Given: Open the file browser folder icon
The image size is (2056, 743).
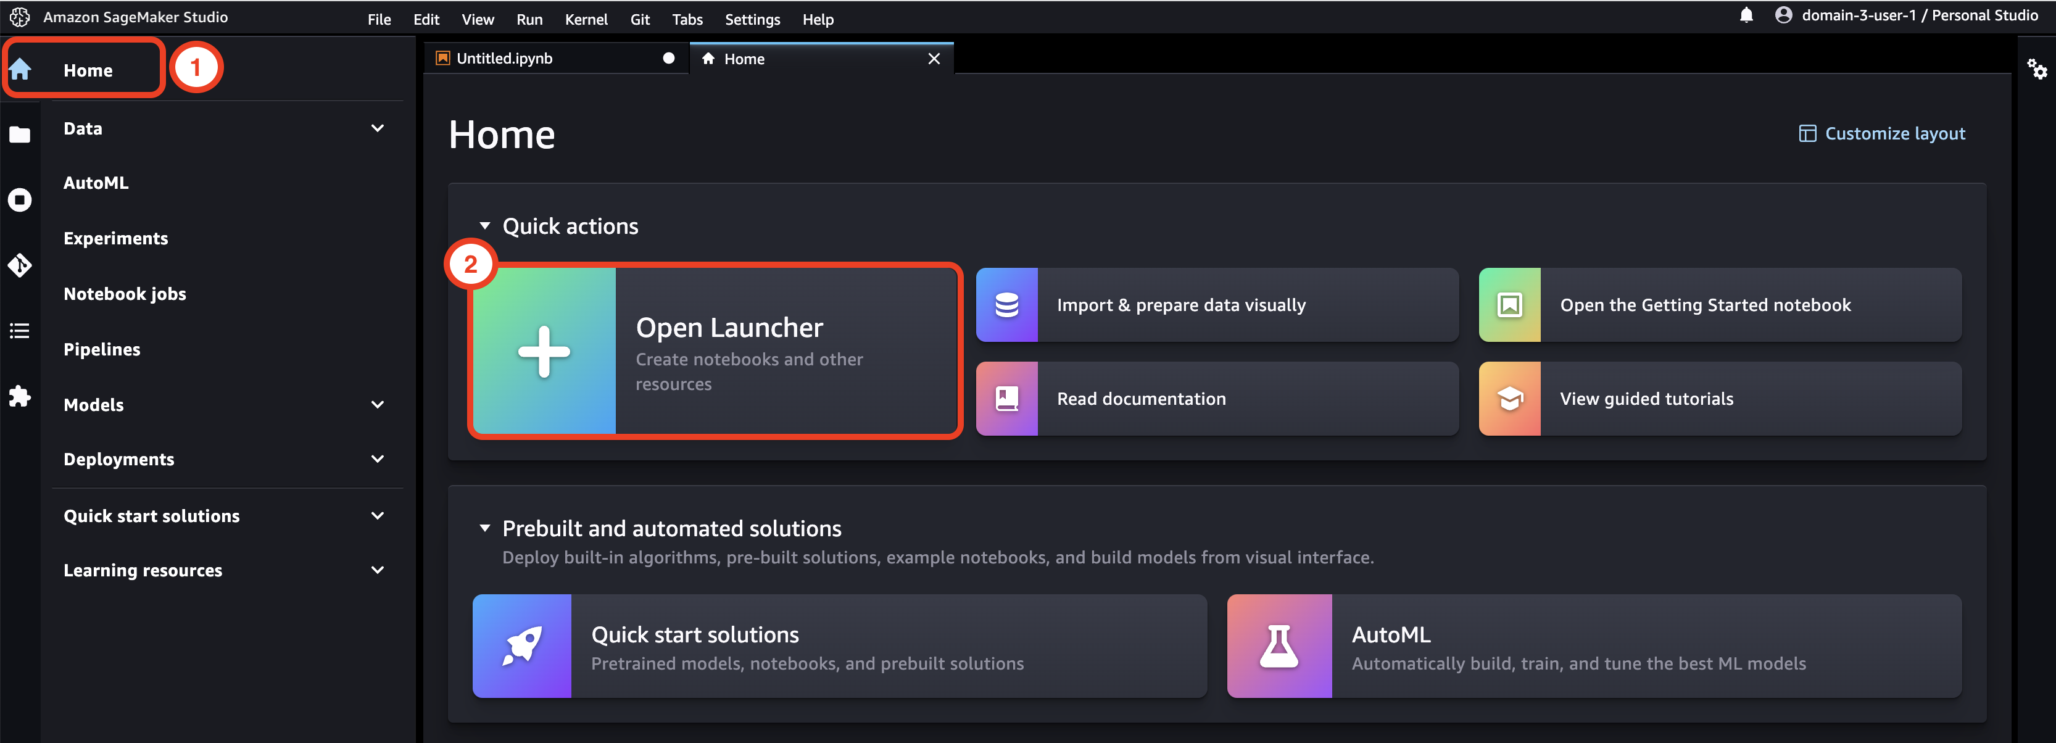Looking at the screenshot, I should click(20, 135).
